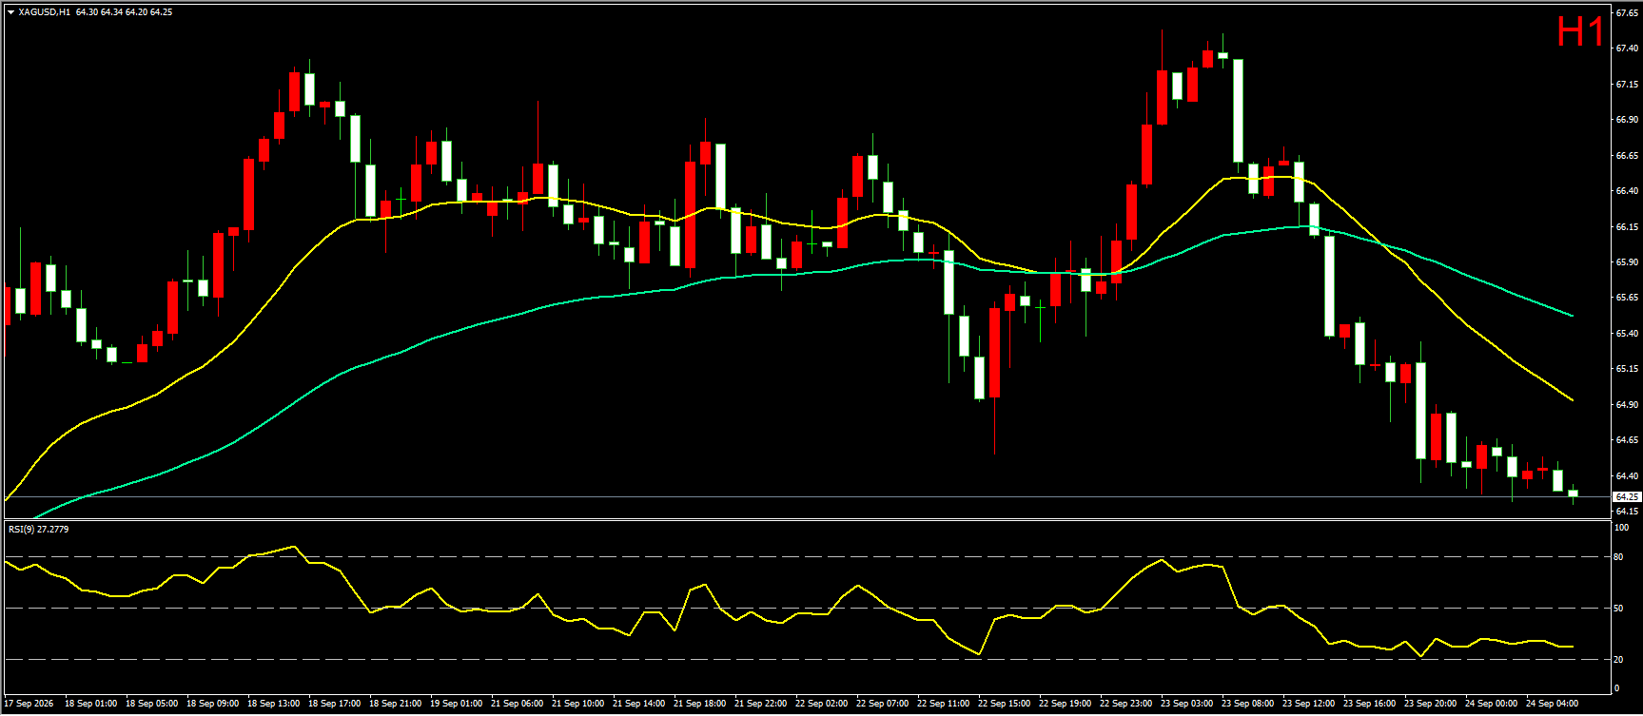
Task: Click the red H1 timeframe label
Action: pyautogui.click(x=1580, y=31)
